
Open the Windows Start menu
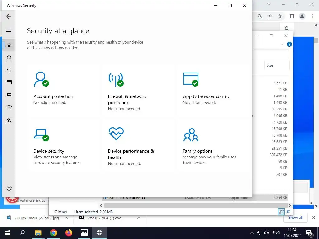[x=7, y=233]
